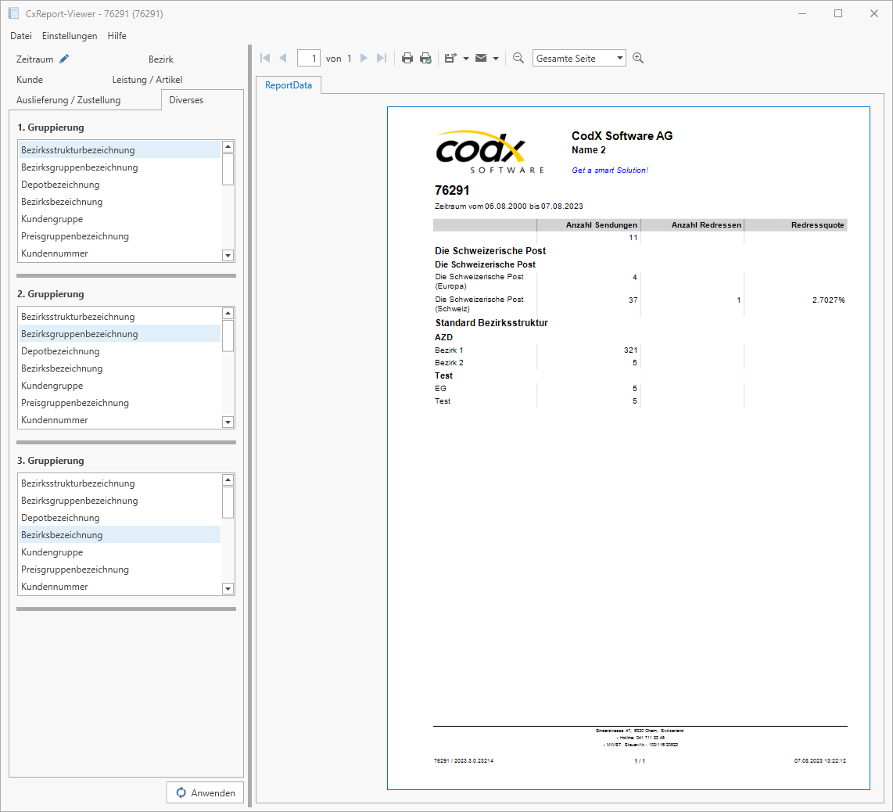Click the print icon in the toolbar
Image resolution: width=893 pixels, height=812 pixels.
pyautogui.click(x=407, y=58)
